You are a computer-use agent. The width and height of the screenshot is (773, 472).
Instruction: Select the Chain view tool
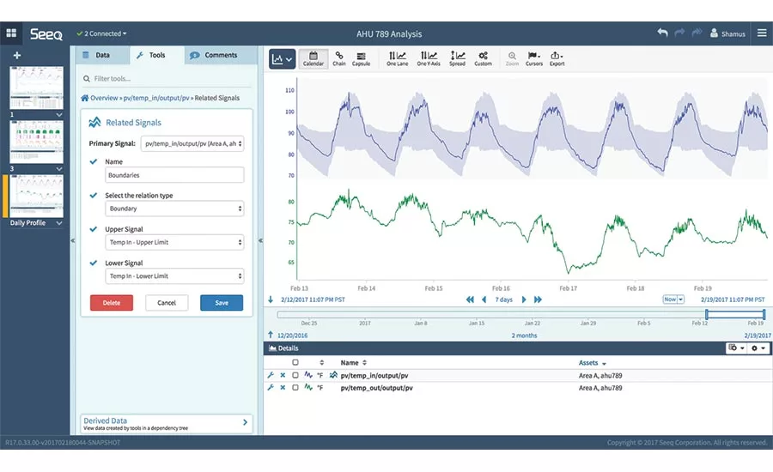(x=339, y=58)
